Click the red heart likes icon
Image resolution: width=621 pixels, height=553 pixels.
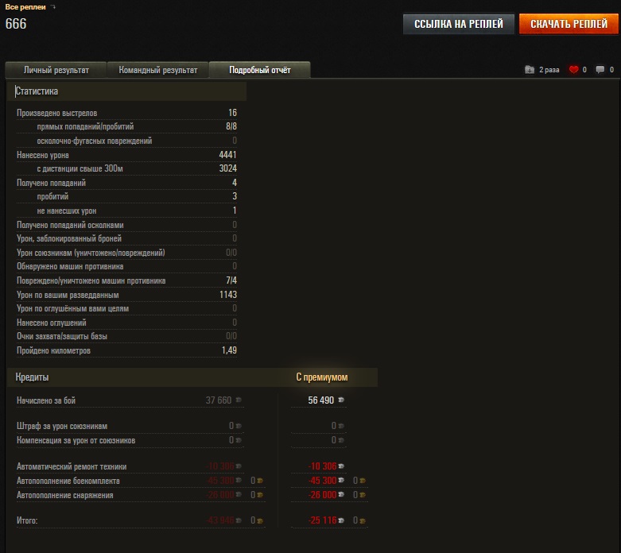point(574,70)
